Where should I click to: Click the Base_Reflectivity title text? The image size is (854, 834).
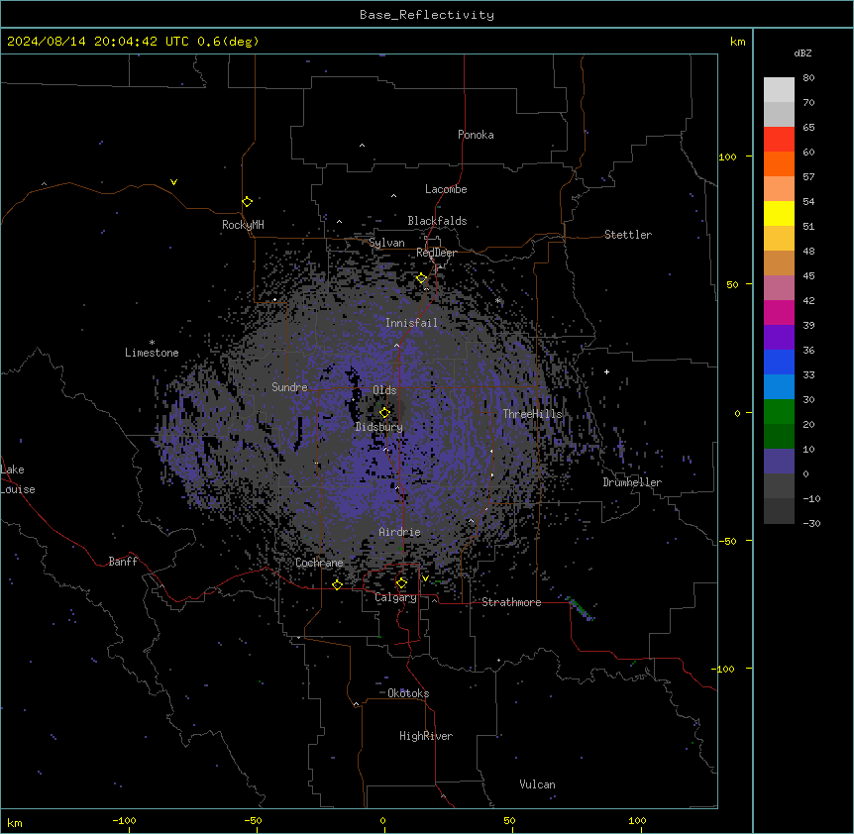tap(427, 15)
